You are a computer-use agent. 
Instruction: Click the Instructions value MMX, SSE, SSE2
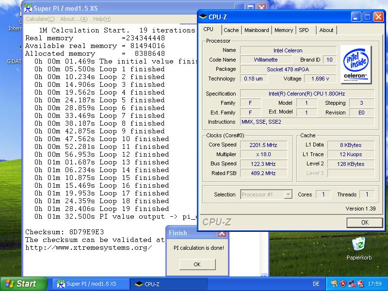(307, 122)
